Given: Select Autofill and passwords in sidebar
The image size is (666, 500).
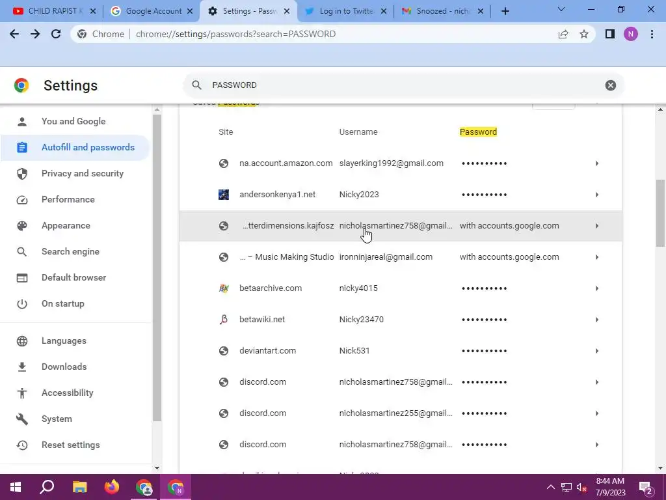Looking at the screenshot, I should tap(75, 147).
